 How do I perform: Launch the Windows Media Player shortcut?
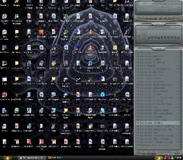90,113
